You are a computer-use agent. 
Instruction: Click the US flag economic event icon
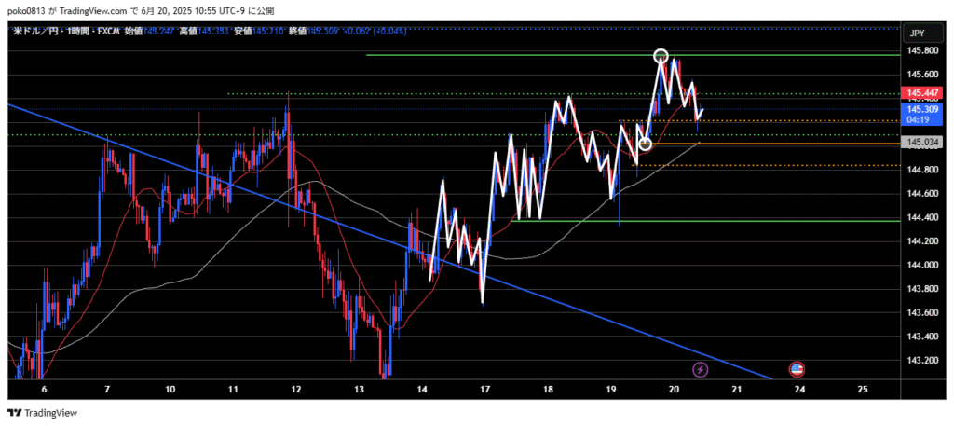coord(797,369)
